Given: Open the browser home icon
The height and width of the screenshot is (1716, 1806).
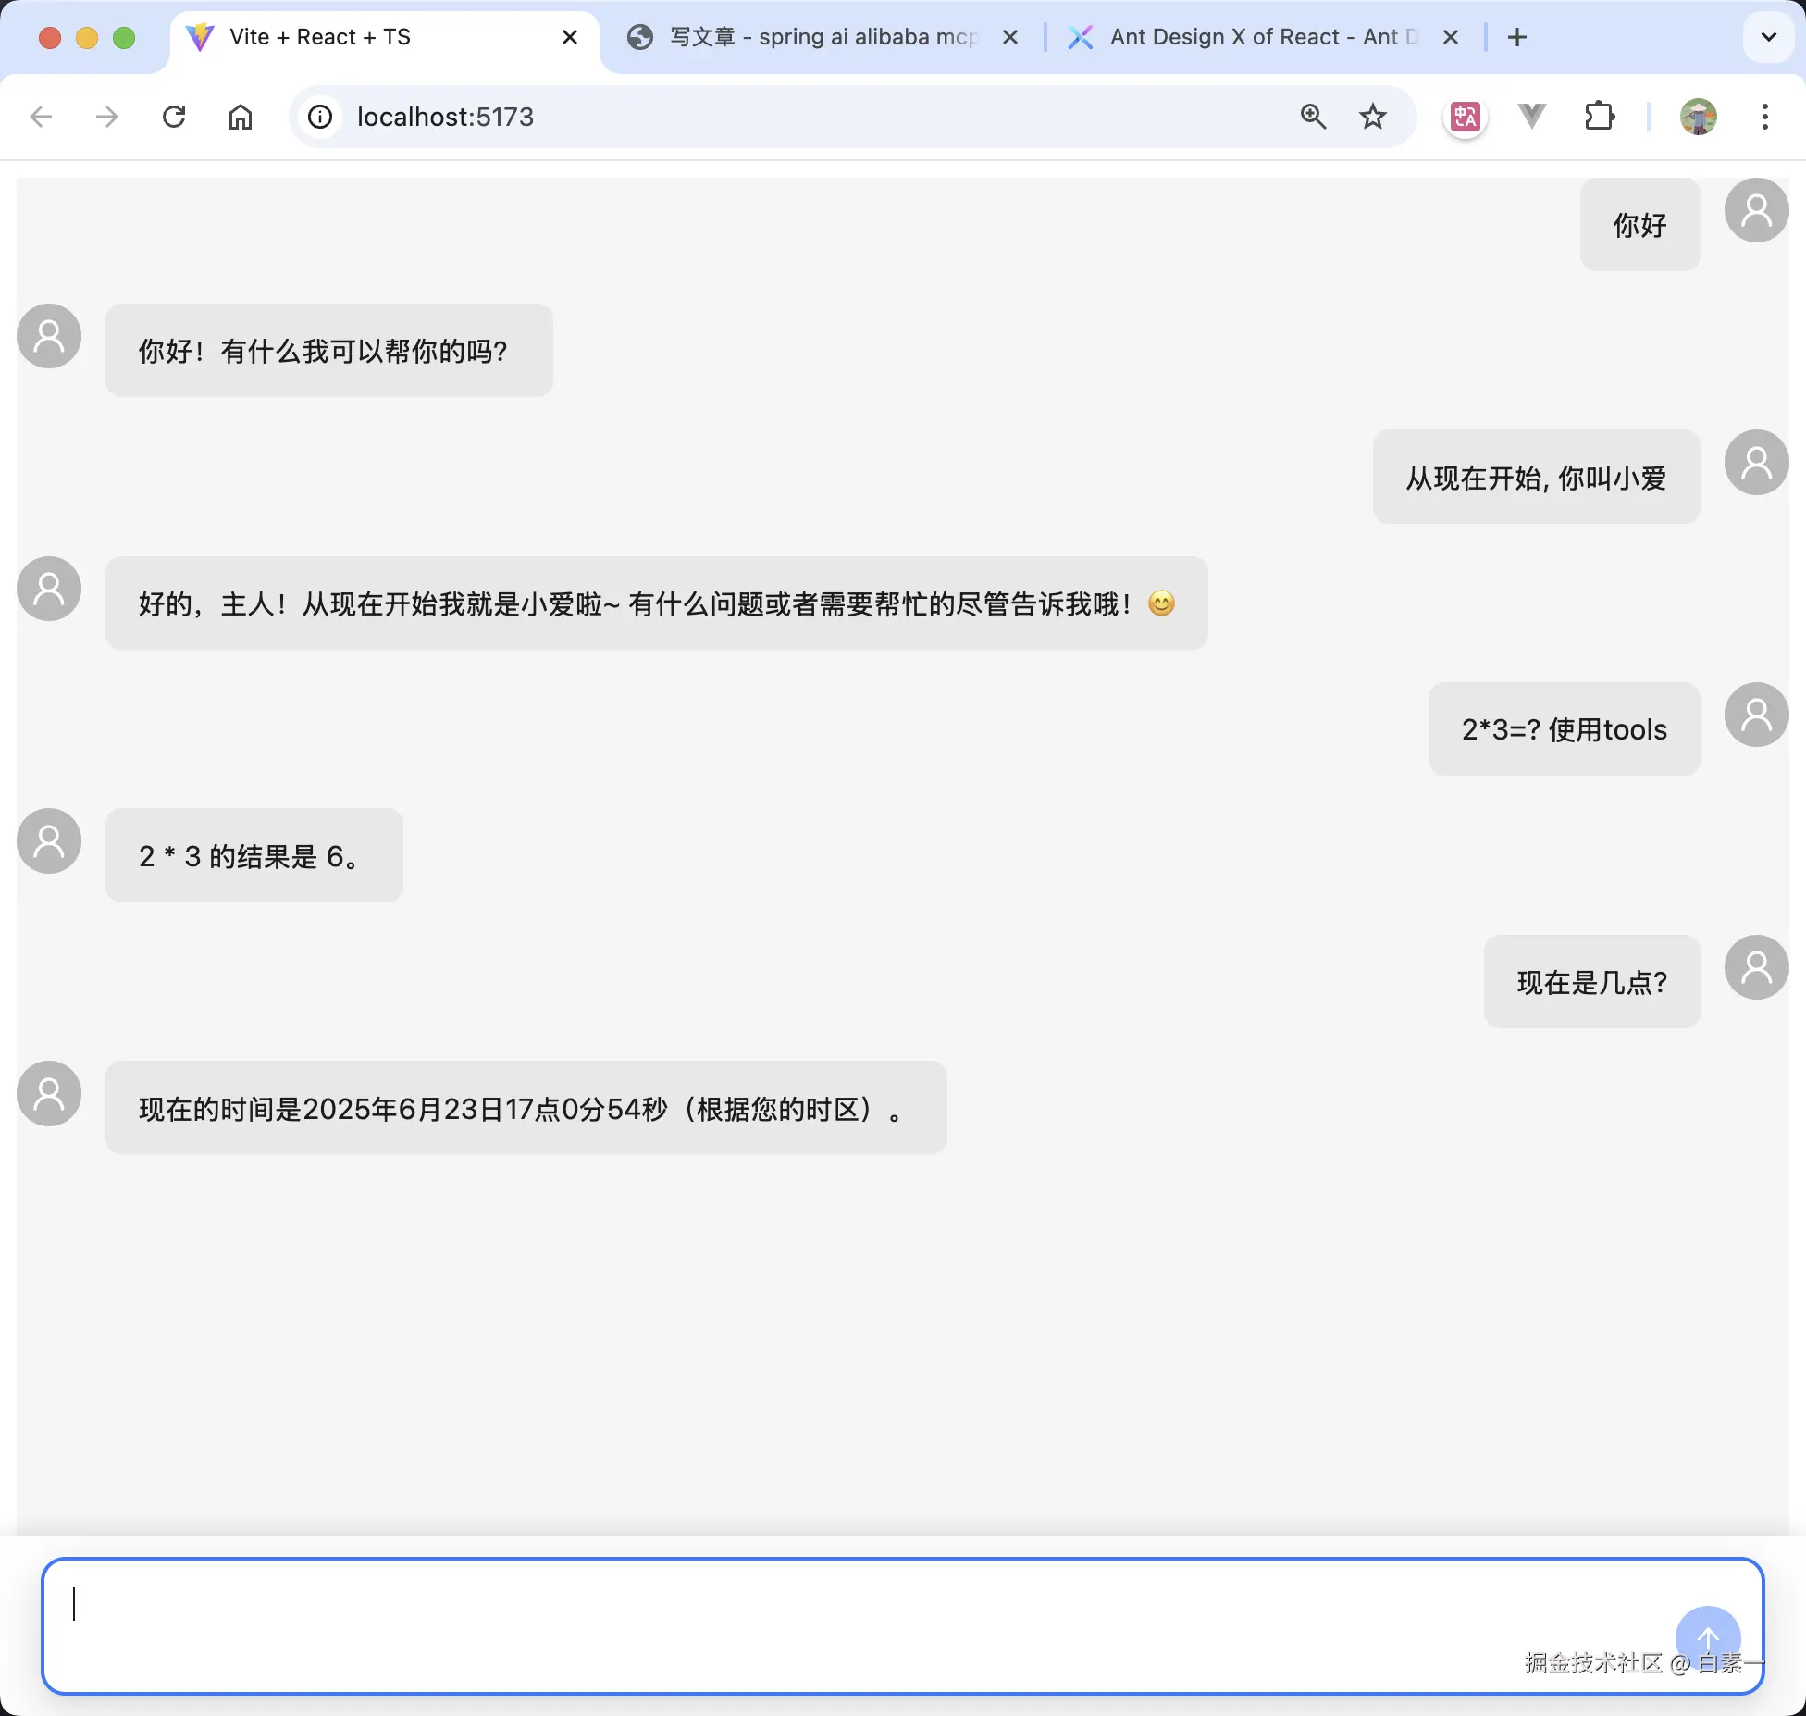Looking at the screenshot, I should [241, 117].
